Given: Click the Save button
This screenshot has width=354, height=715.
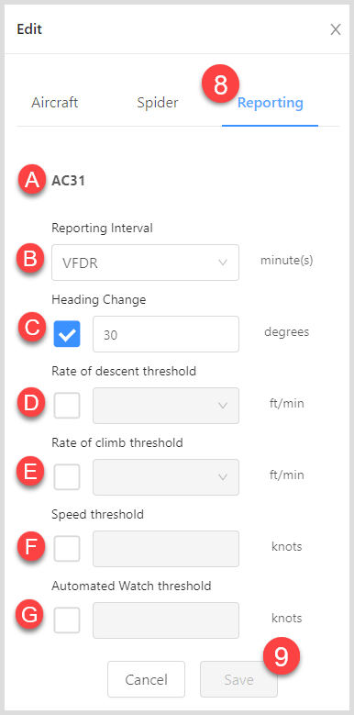Looking at the screenshot, I should (x=238, y=679).
